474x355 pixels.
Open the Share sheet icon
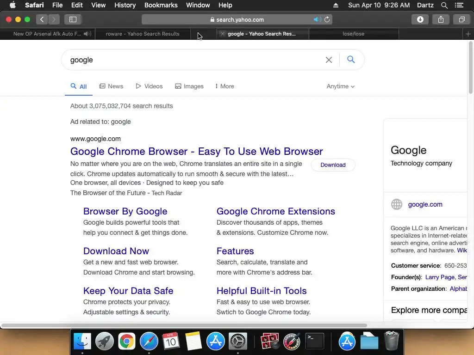point(441,19)
